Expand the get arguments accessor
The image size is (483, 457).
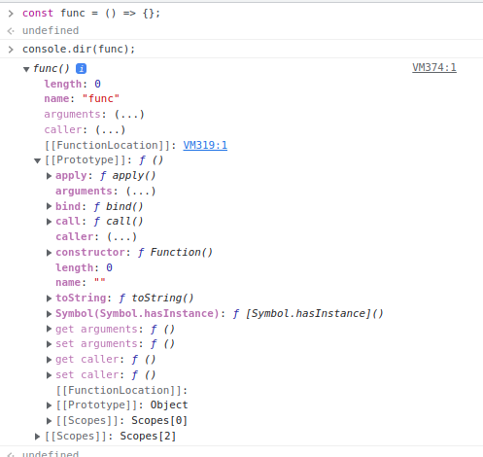[x=49, y=329]
